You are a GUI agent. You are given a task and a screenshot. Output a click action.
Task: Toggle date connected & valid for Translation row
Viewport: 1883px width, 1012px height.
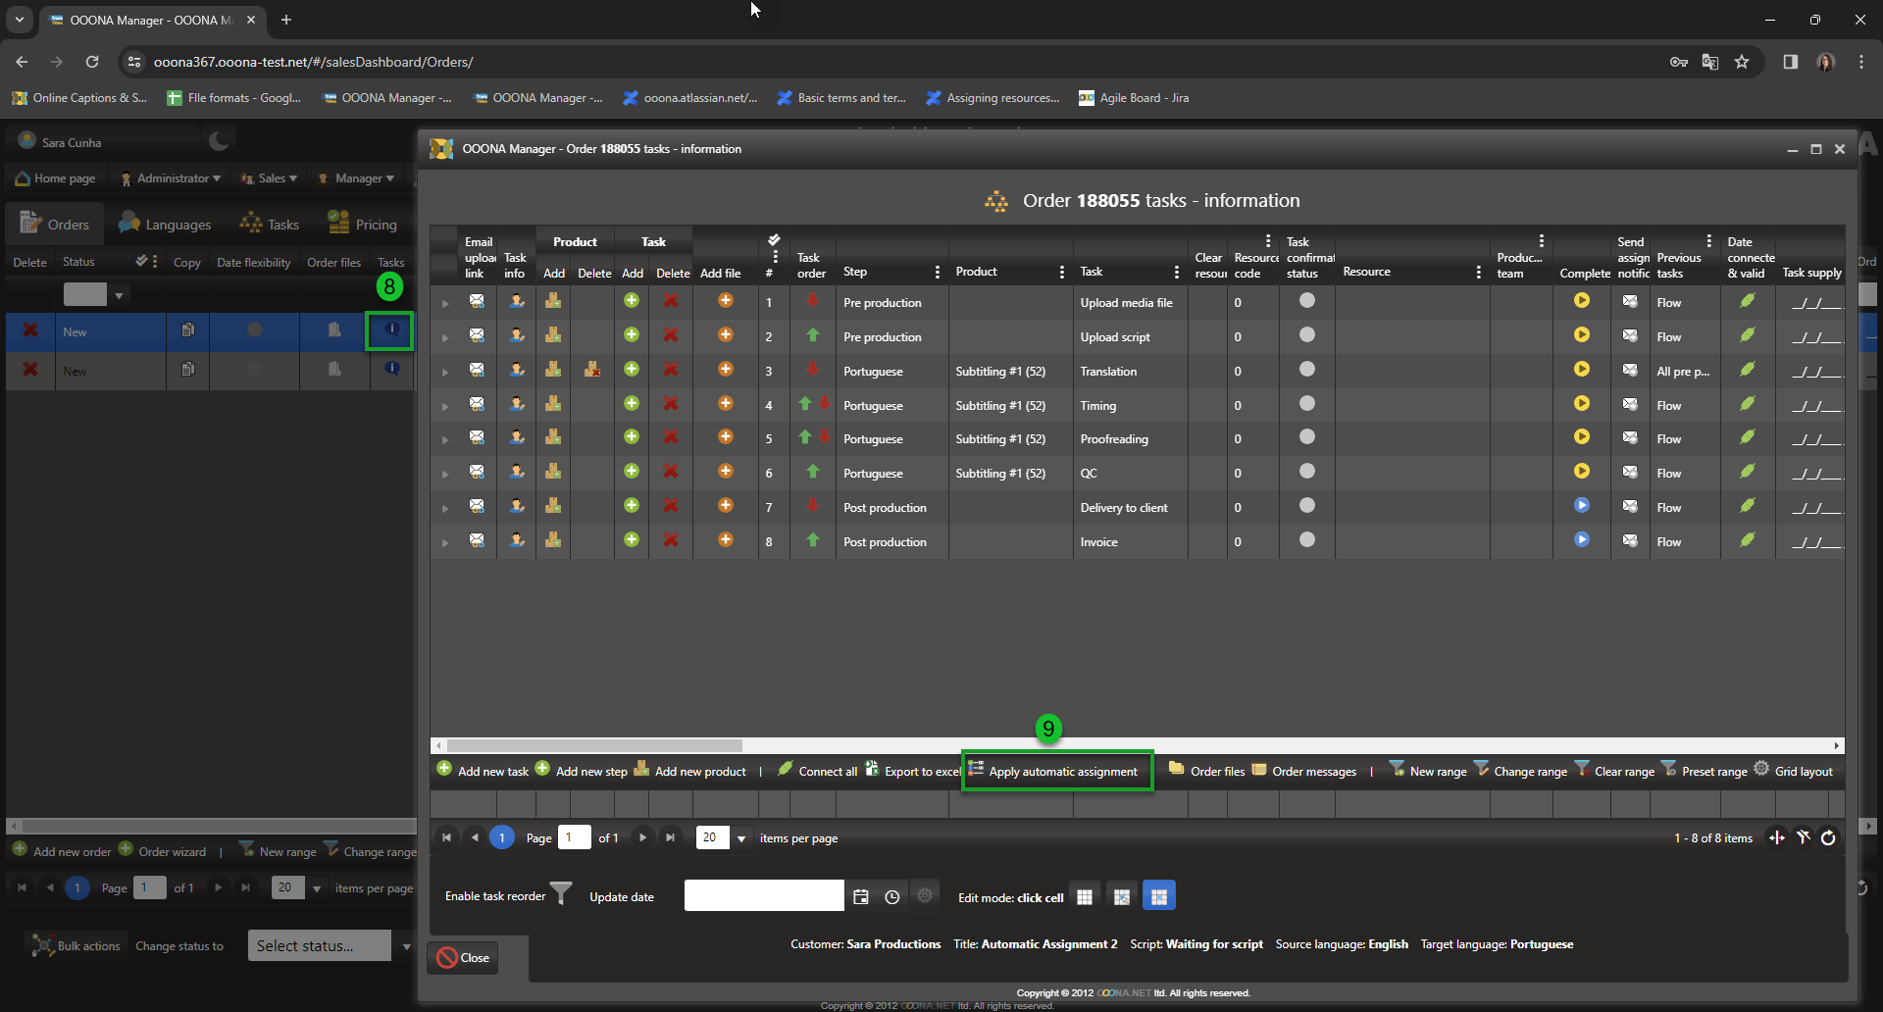click(1747, 370)
